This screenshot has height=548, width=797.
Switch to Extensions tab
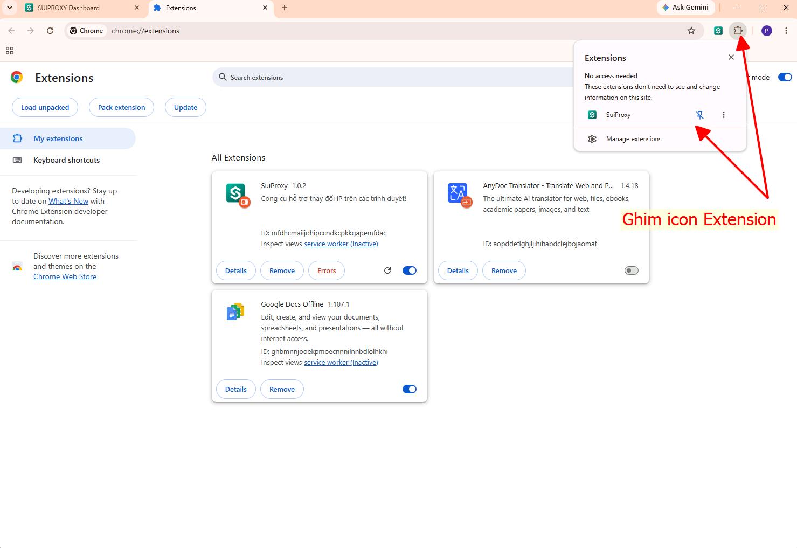click(x=211, y=8)
